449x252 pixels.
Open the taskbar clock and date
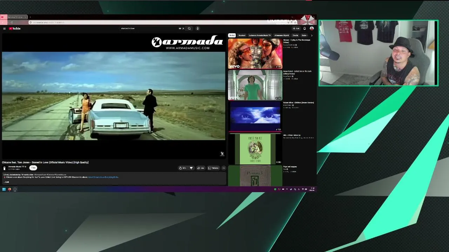pos(312,189)
